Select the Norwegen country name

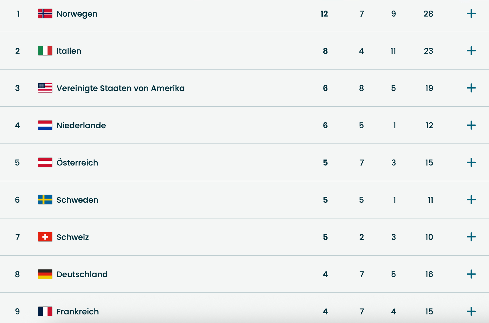click(77, 14)
